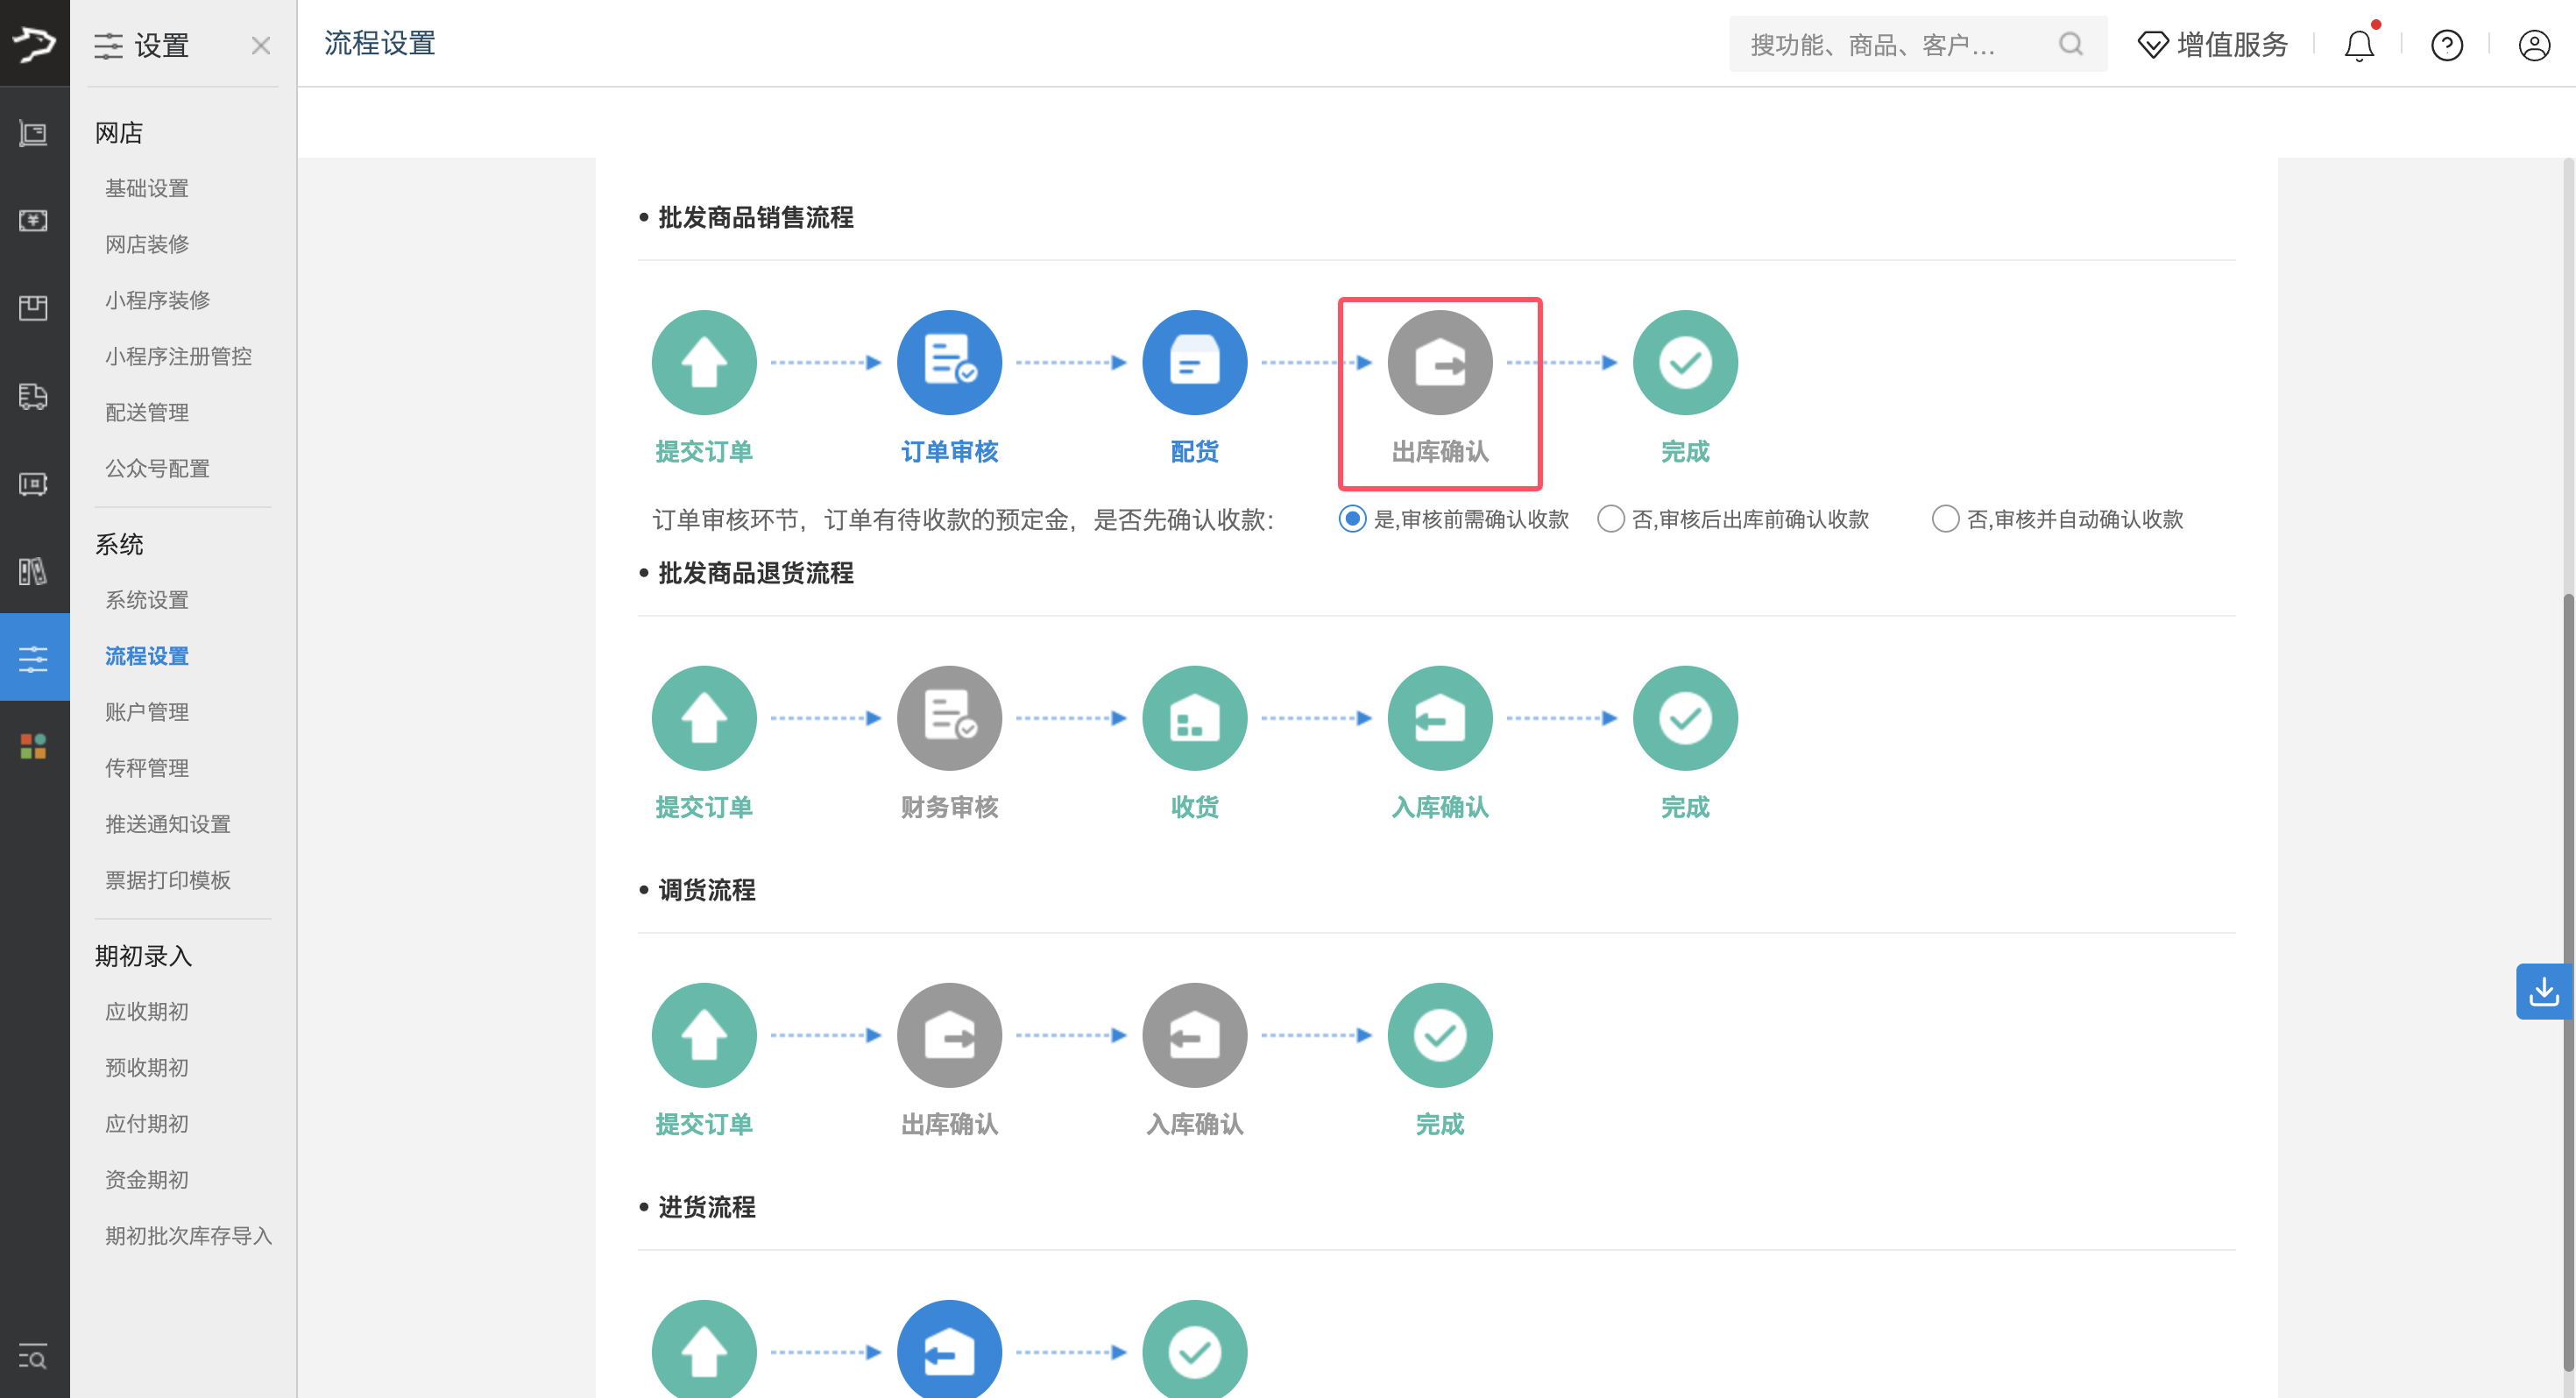This screenshot has height=1398, width=2576.
Task: Toggle the 订单审核 step in sales flow
Action: tap(948, 362)
